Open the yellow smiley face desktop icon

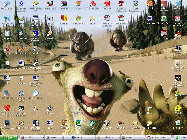(178, 108)
